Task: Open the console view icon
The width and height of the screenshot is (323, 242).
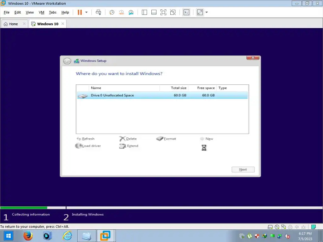Action: [x=186, y=12]
